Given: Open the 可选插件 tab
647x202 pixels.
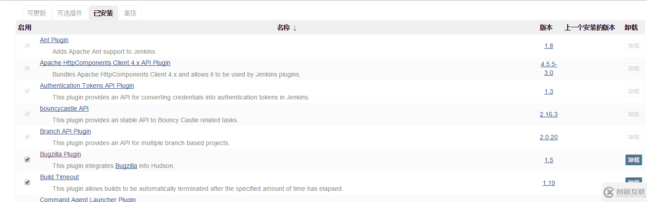Looking at the screenshot, I should (x=69, y=13).
